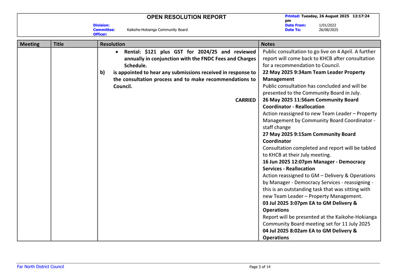Screen dimensions: 396x280
Task: Click 'to KHCB at their July meeting.' line
Action: point(297,155)
